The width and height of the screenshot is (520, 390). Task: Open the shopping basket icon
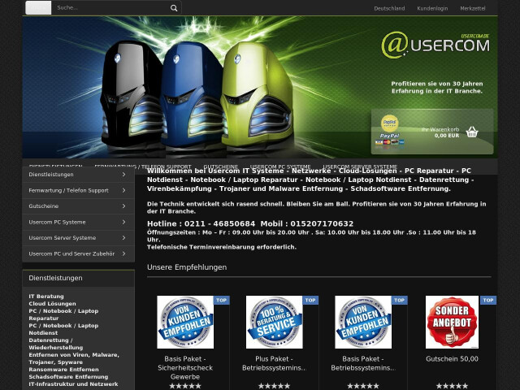pyautogui.click(x=471, y=132)
